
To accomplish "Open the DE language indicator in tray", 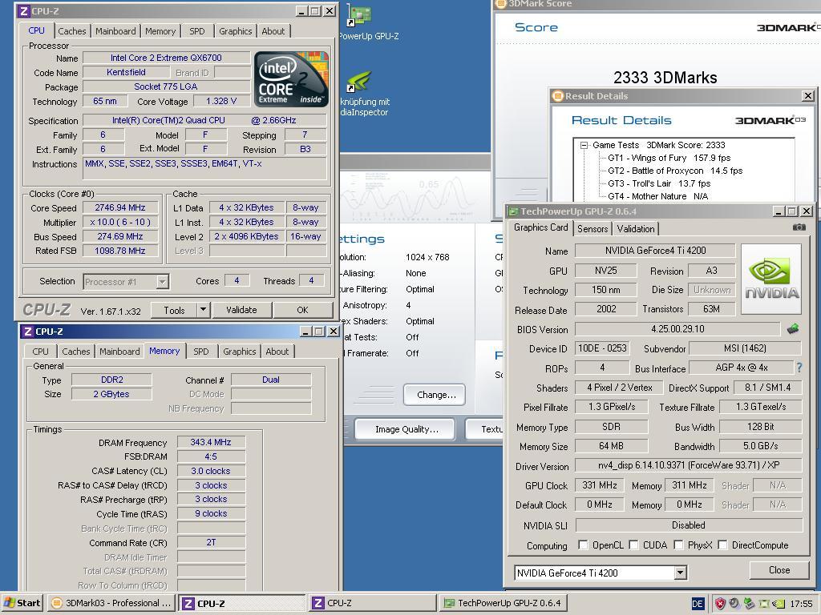I will click(x=698, y=604).
